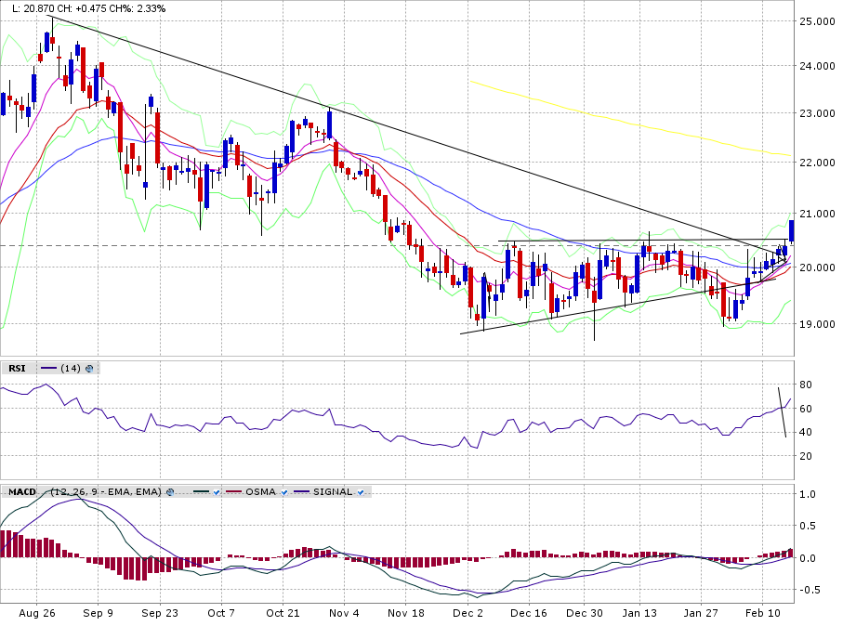The image size is (843, 626).
Task: Click the Oct 7 date label
Action: pos(221,613)
